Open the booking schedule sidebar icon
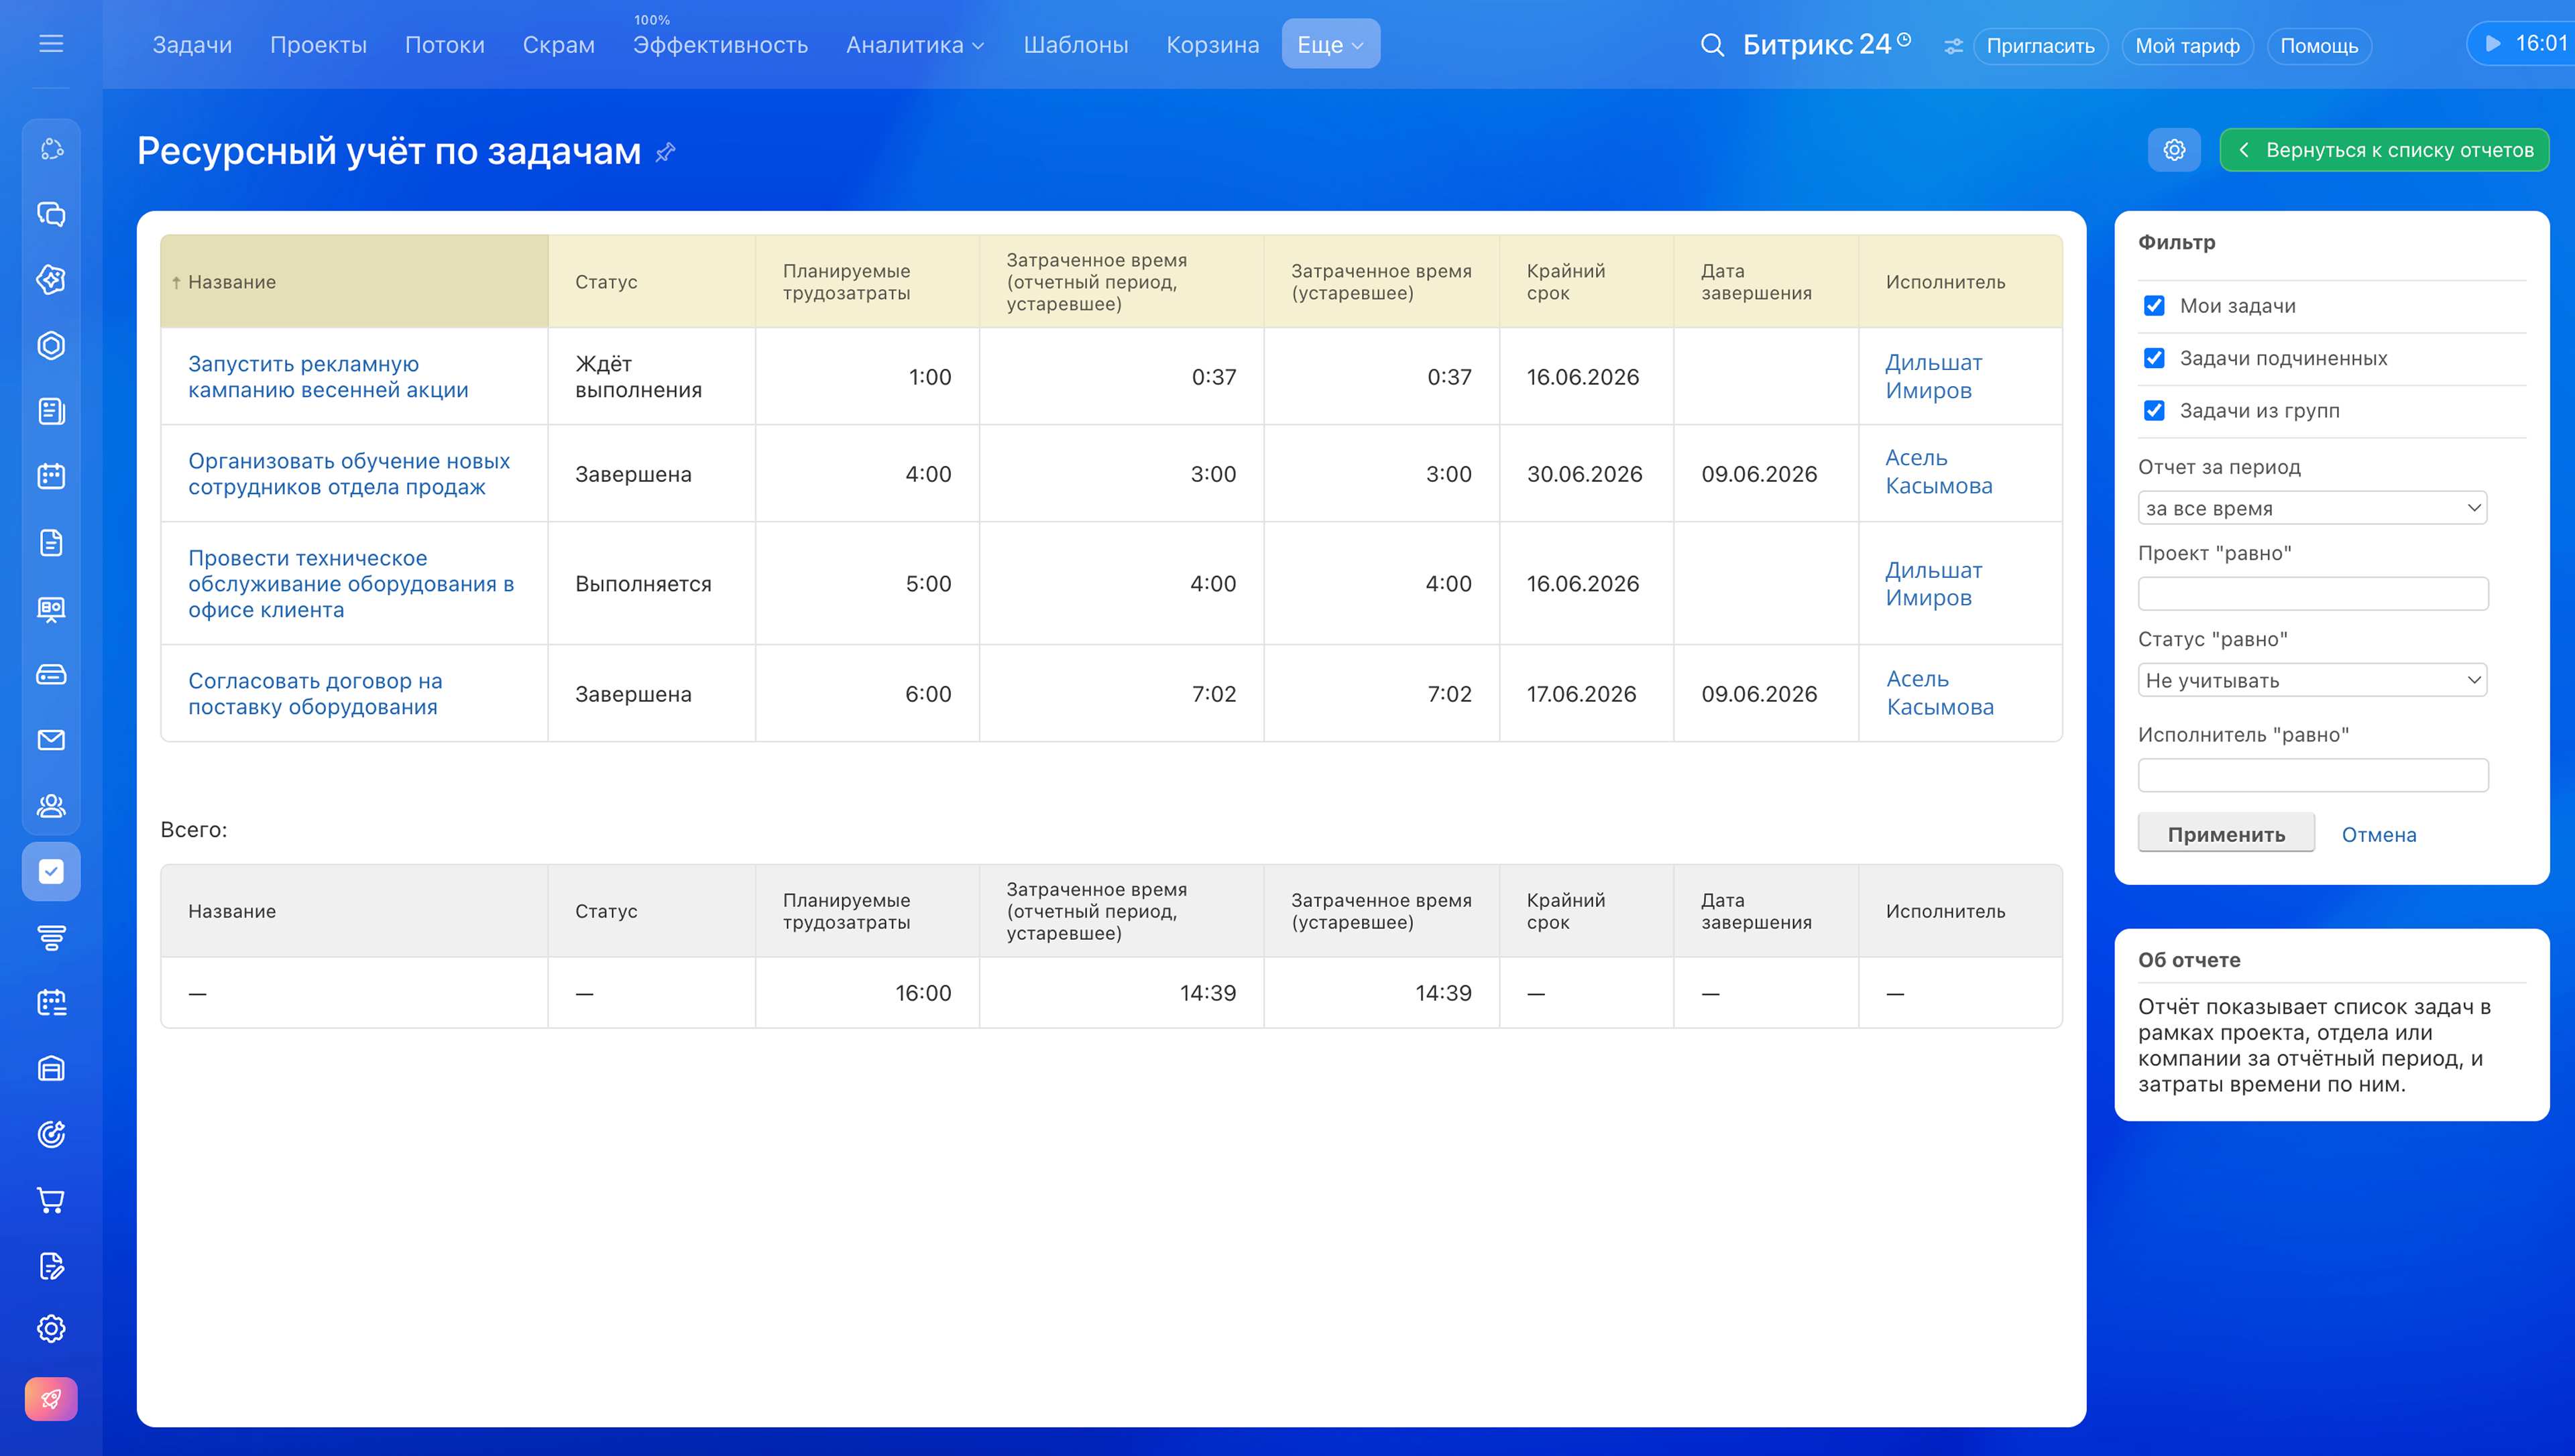The image size is (2575, 1456). point(51,1003)
